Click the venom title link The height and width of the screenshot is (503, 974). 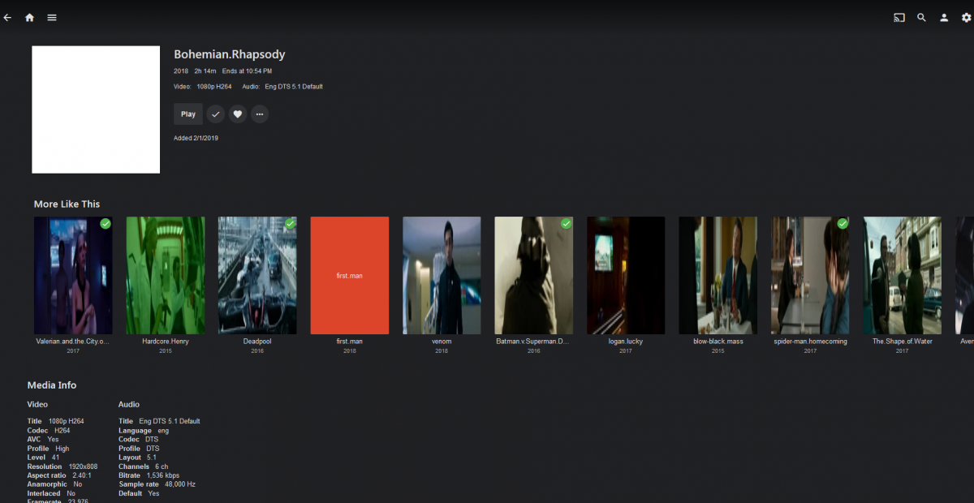pyautogui.click(x=442, y=342)
